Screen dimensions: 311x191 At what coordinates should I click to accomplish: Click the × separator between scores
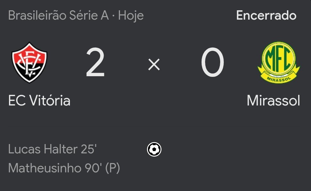(154, 65)
